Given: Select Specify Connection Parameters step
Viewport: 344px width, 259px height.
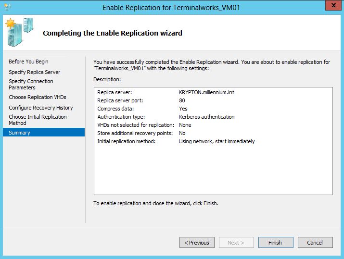Looking at the screenshot, I should 31,85.
